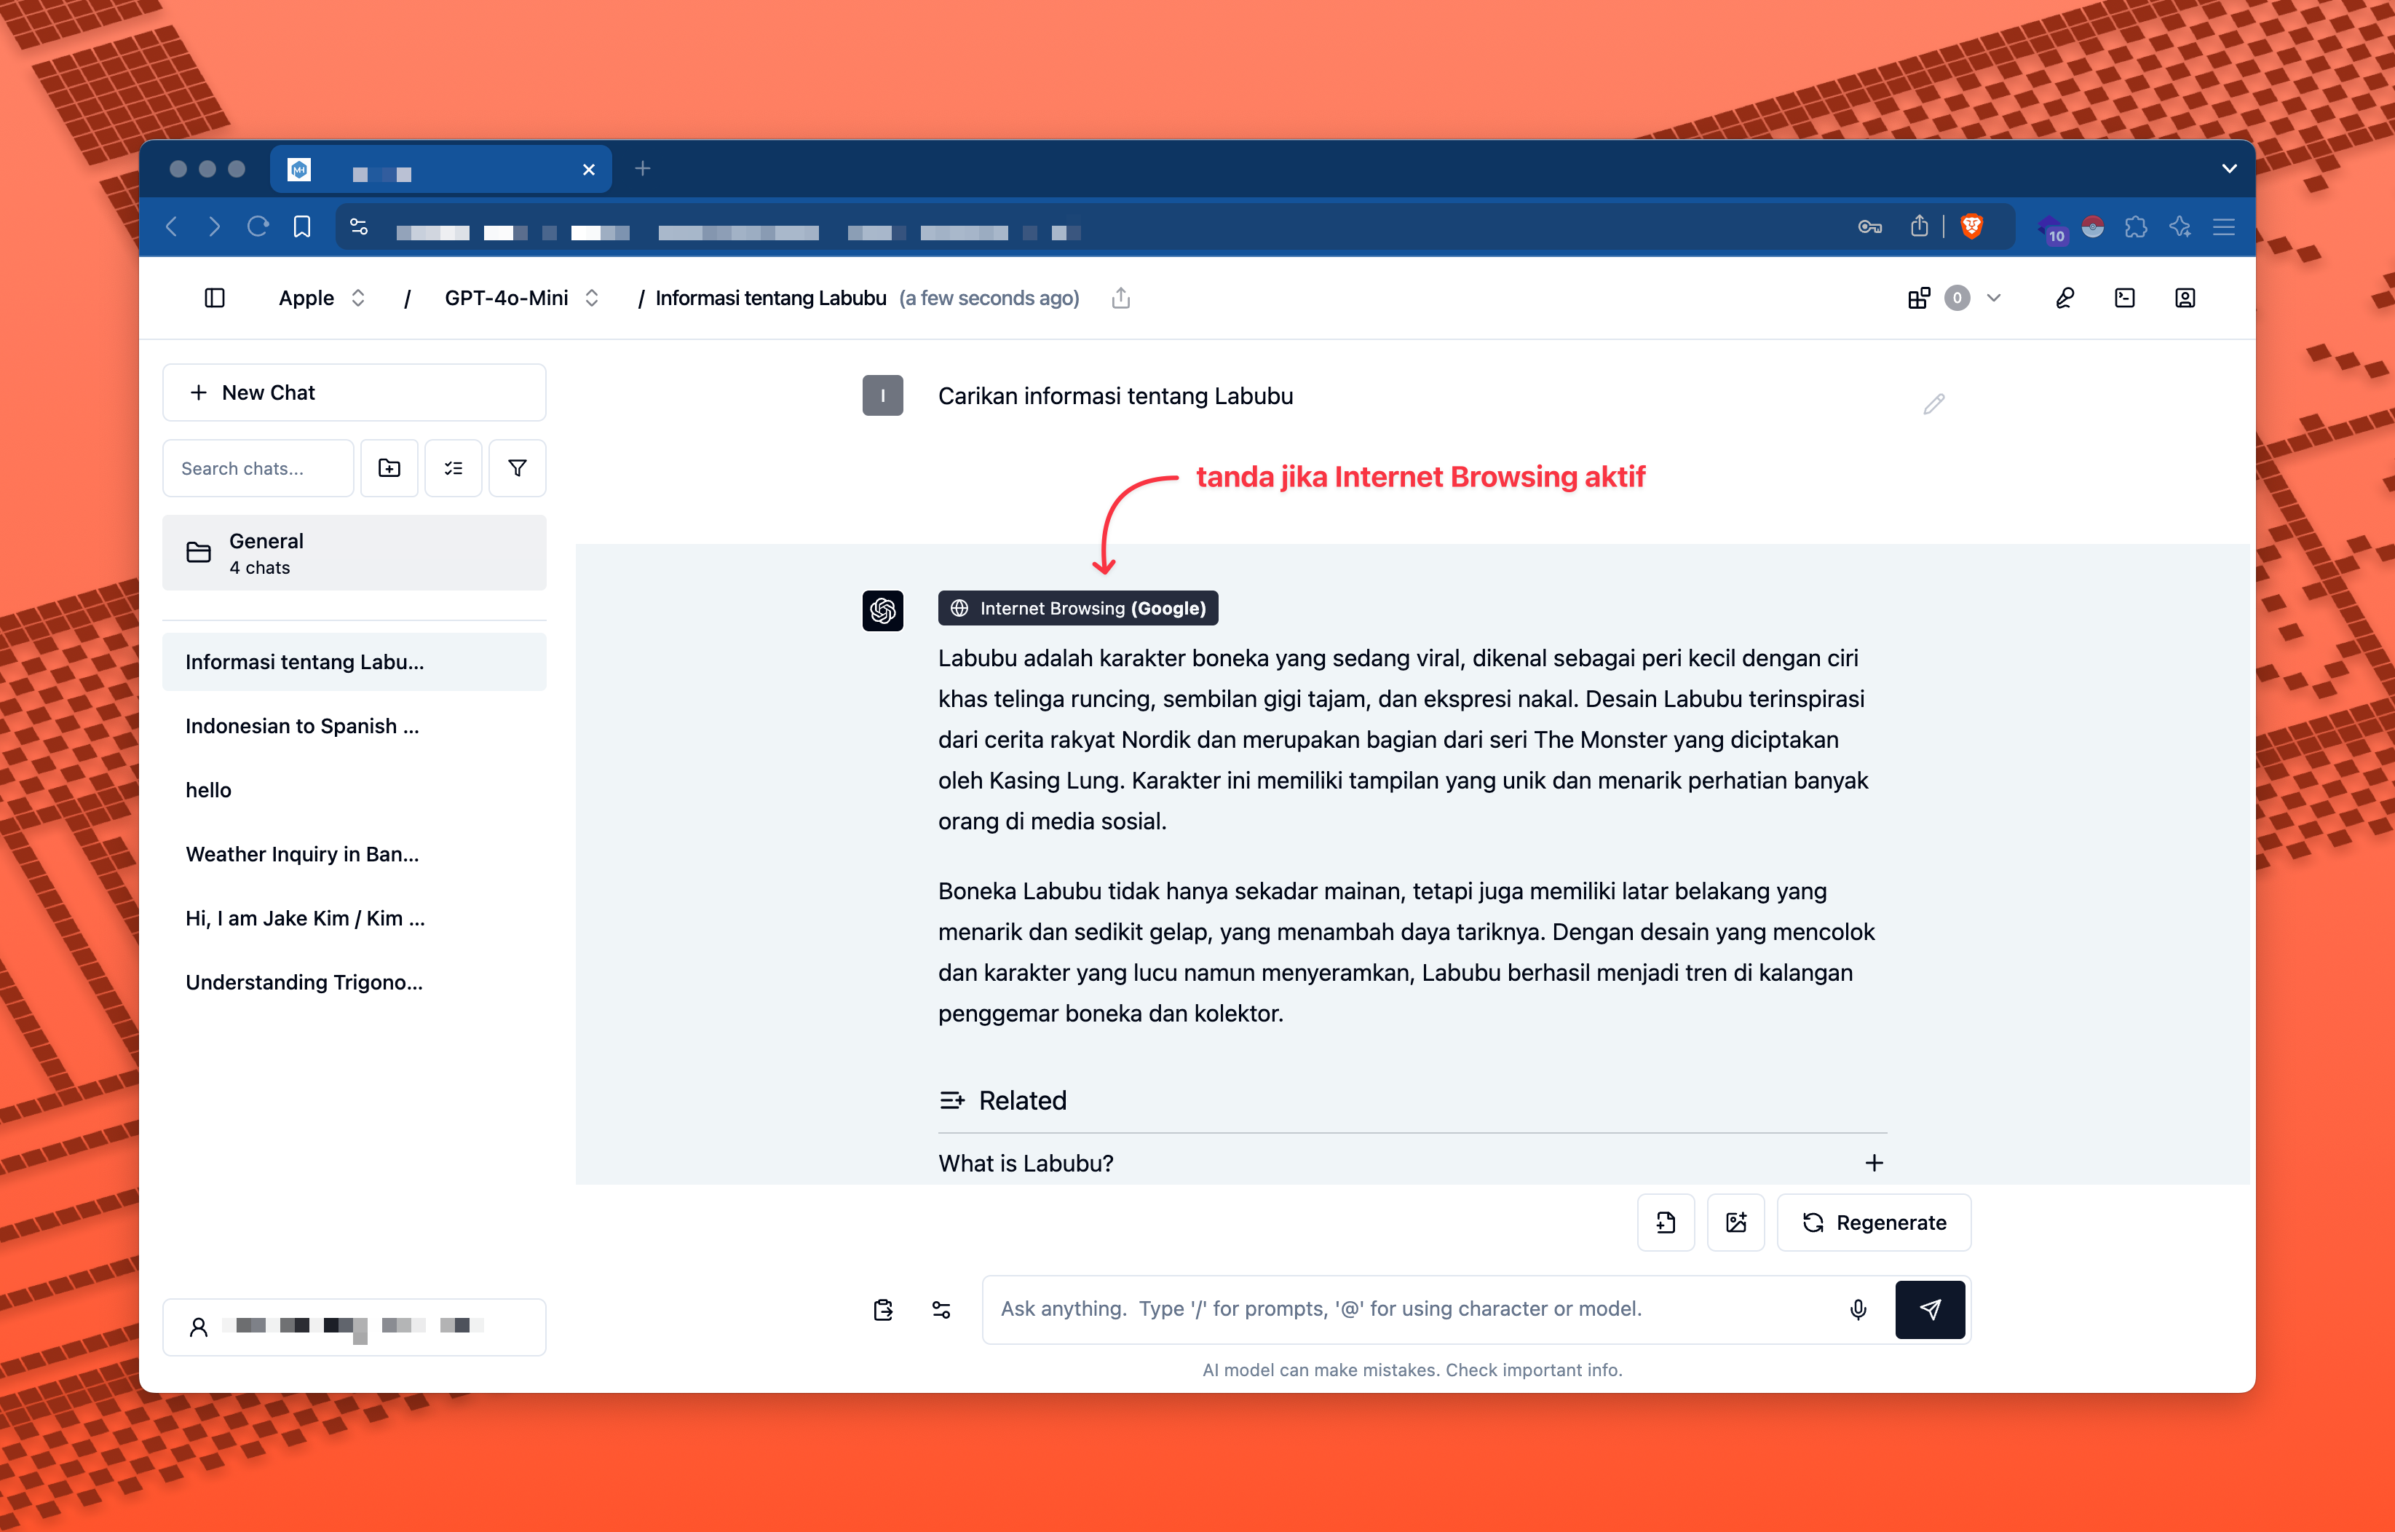Image resolution: width=2395 pixels, height=1532 pixels.
Task: Open the tab search dropdown chevron
Action: 2229,168
